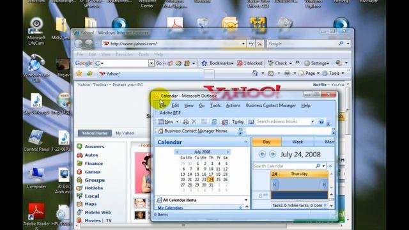Click Yahoo Finance link
The image size is (409, 230).
tap(94, 164)
